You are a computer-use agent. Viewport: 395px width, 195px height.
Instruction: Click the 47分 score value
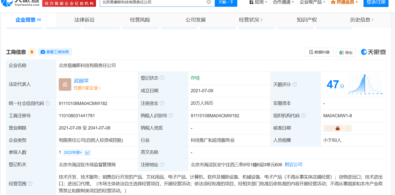pyautogui.click(x=335, y=84)
